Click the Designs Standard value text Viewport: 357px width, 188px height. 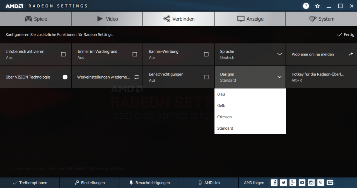(228, 80)
